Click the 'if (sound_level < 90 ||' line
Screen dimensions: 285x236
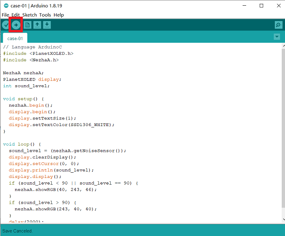(x=73, y=183)
